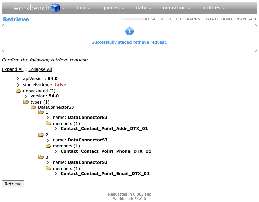Collapse the DataConnectorS3 folder icon
The width and height of the screenshot is (259, 202).
click(34, 107)
